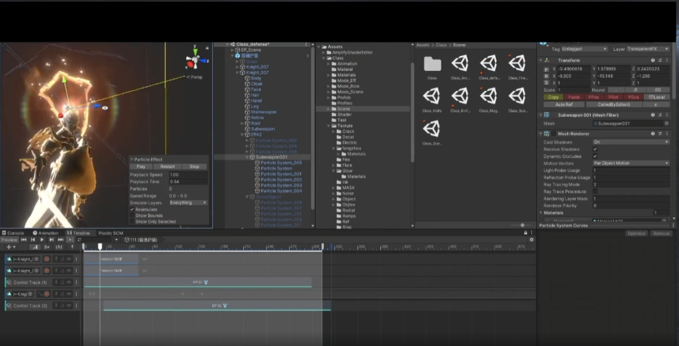Jump to the timeline start

coord(24,239)
